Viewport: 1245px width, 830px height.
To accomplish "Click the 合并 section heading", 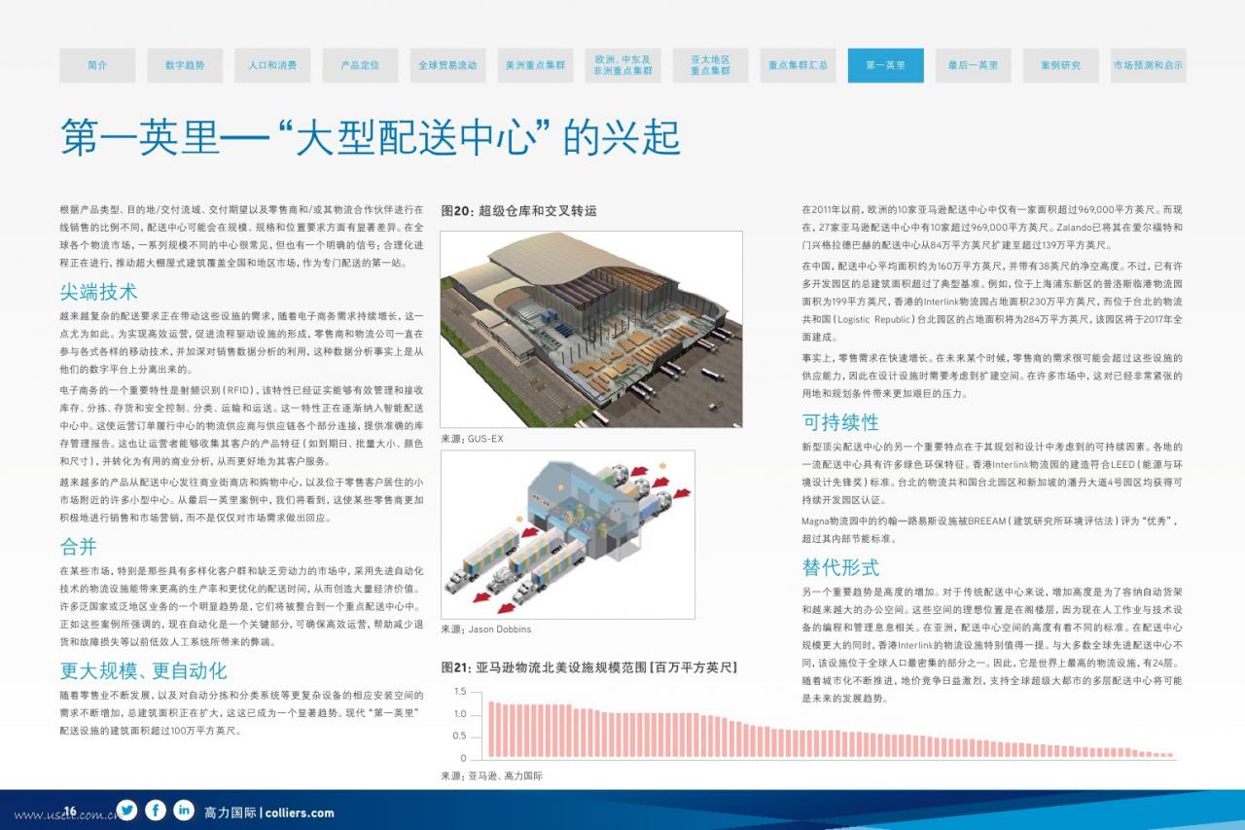I will (79, 546).
